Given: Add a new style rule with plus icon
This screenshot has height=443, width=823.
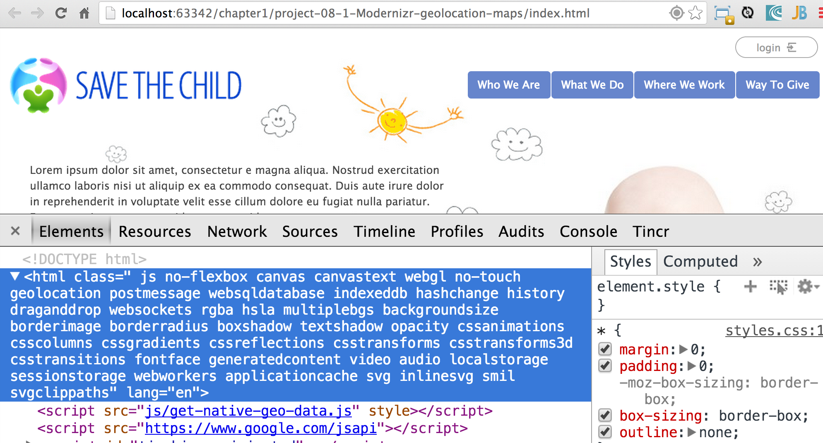Looking at the screenshot, I should tap(750, 287).
